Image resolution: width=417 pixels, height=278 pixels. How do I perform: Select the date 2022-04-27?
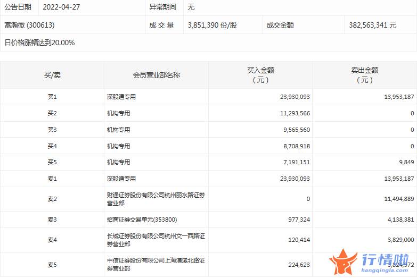click(x=61, y=7)
